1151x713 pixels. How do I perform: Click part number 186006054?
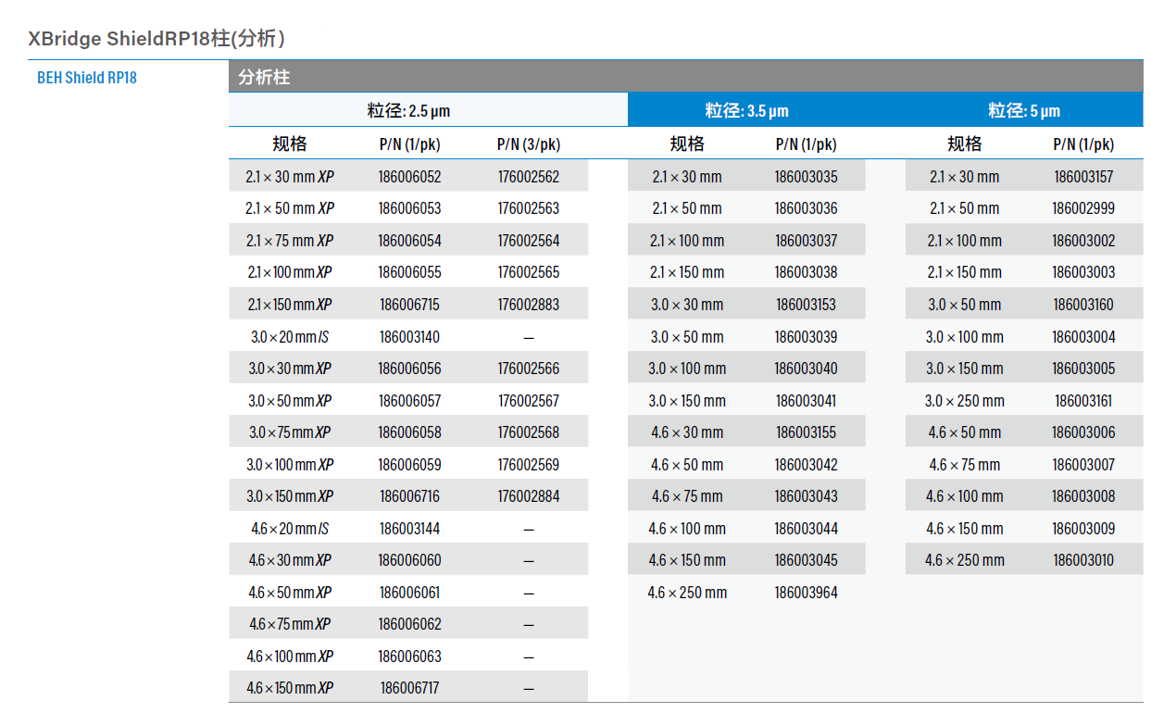[x=409, y=241]
